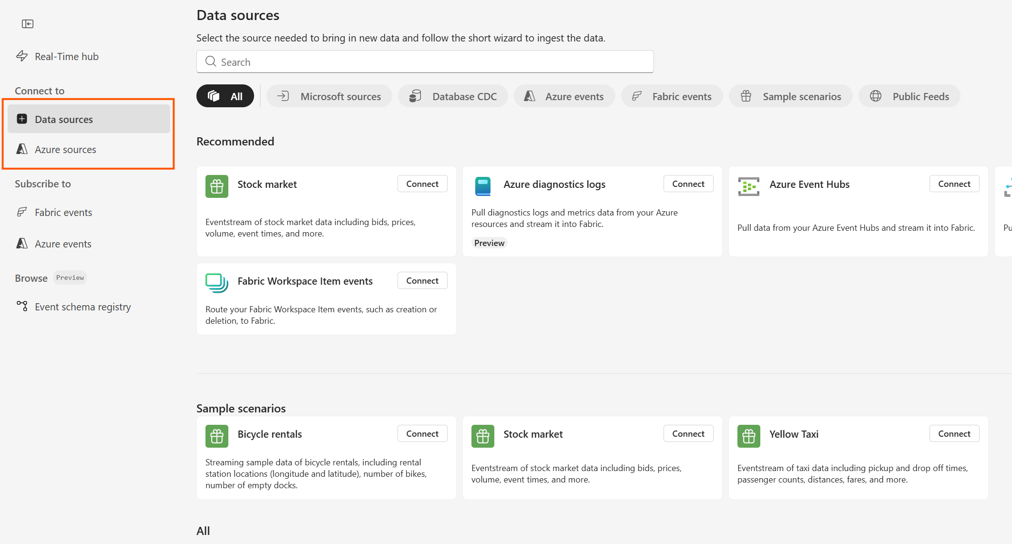Click the Fabric events icon under Subscribe to

pos(21,212)
